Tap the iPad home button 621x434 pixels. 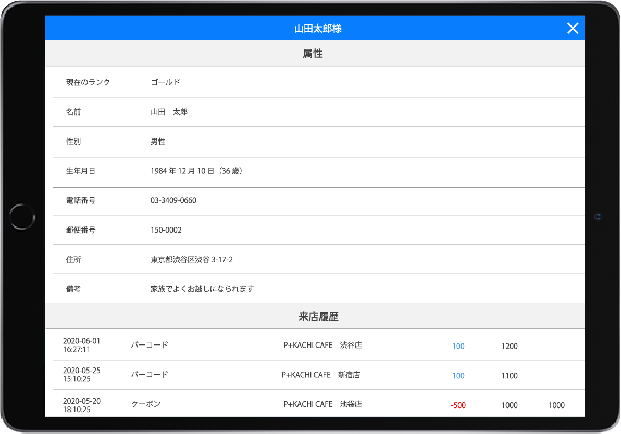coord(22,216)
